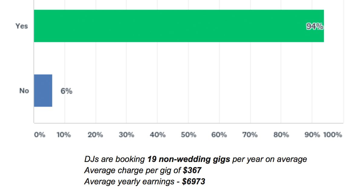
Task: Click the 100% axis tick label
Action: click(333, 135)
